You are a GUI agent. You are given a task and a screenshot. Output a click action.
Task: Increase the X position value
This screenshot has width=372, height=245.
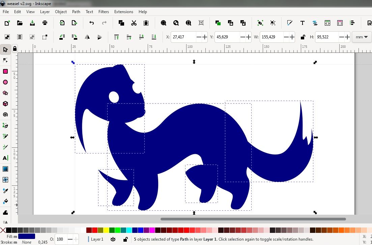point(204,37)
